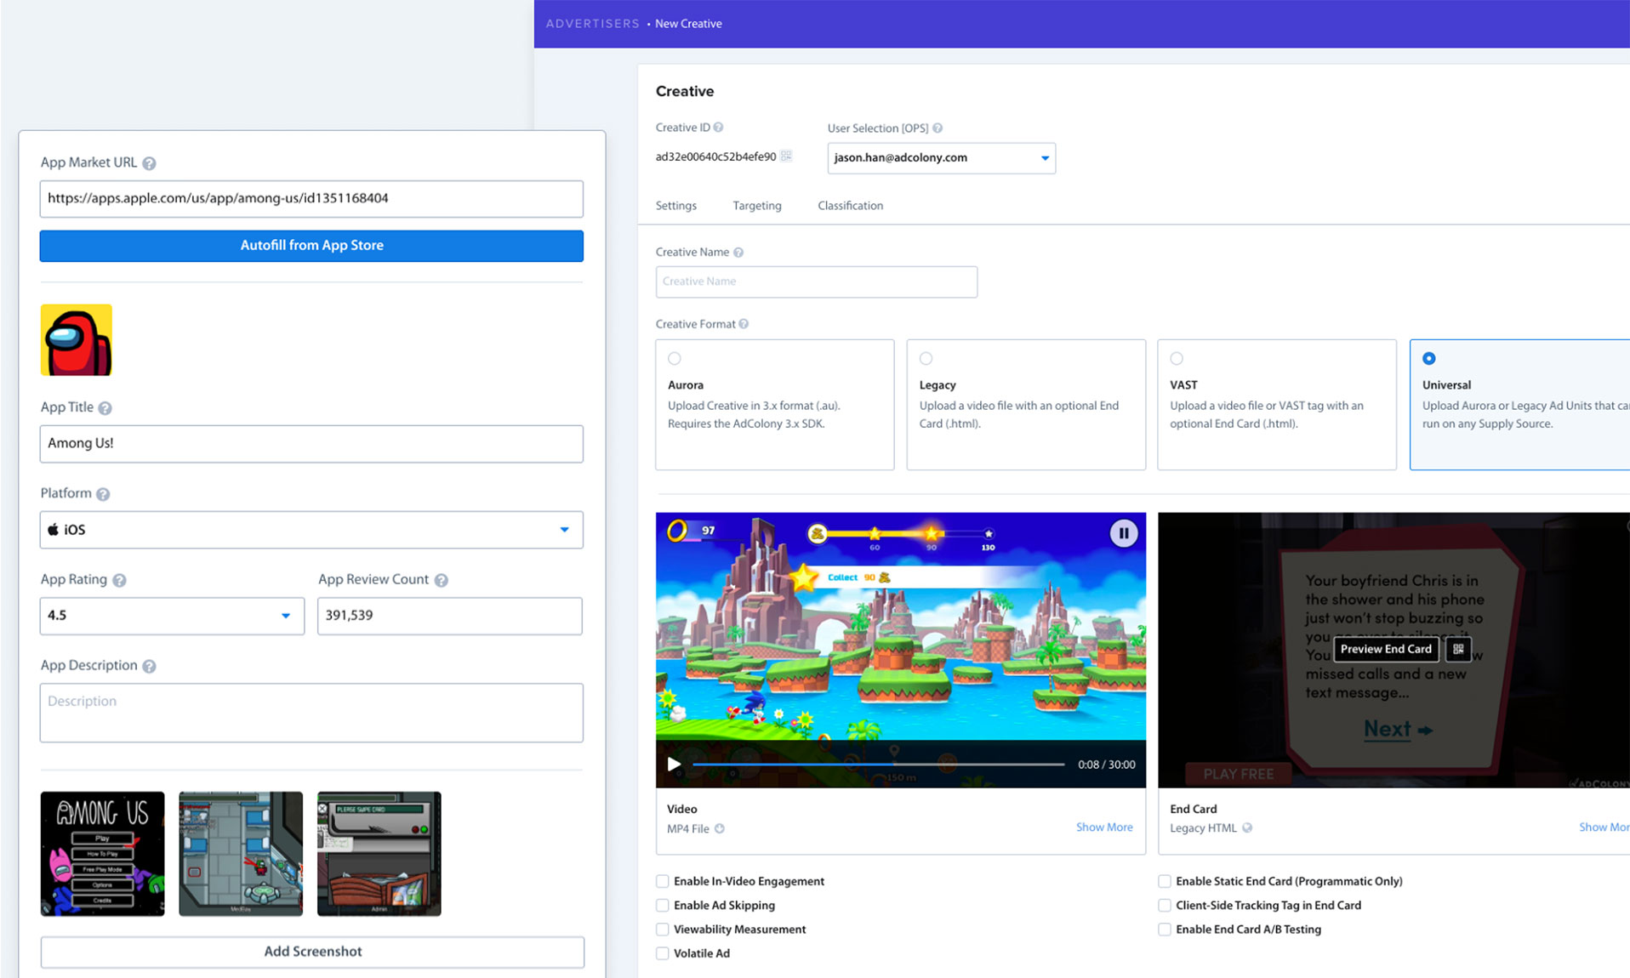Image resolution: width=1630 pixels, height=978 pixels.
Task: Select the Legacy creative format
Action: point(926,359)
